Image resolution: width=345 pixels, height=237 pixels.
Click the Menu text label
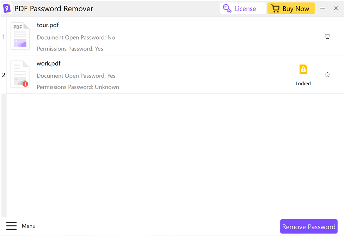29,226
